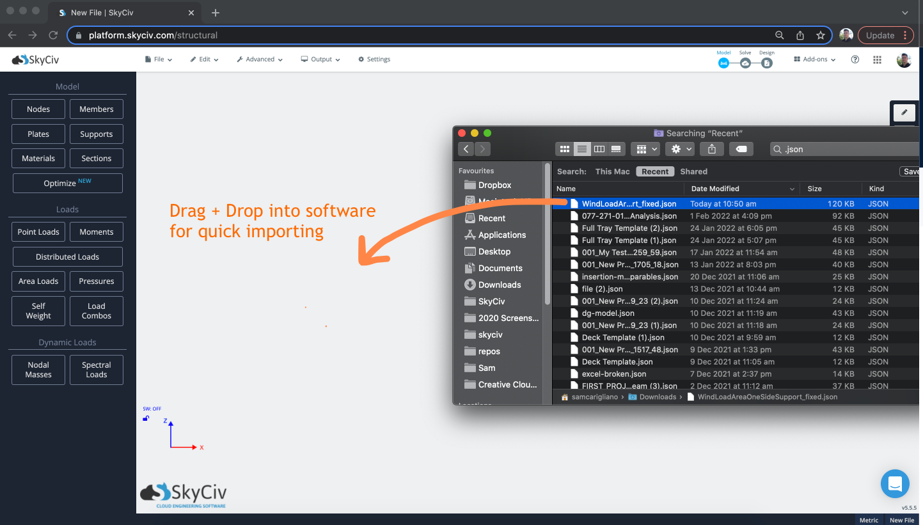
Task: Open the share icon in Finder toolbar
Action: [x=711, y=148]
